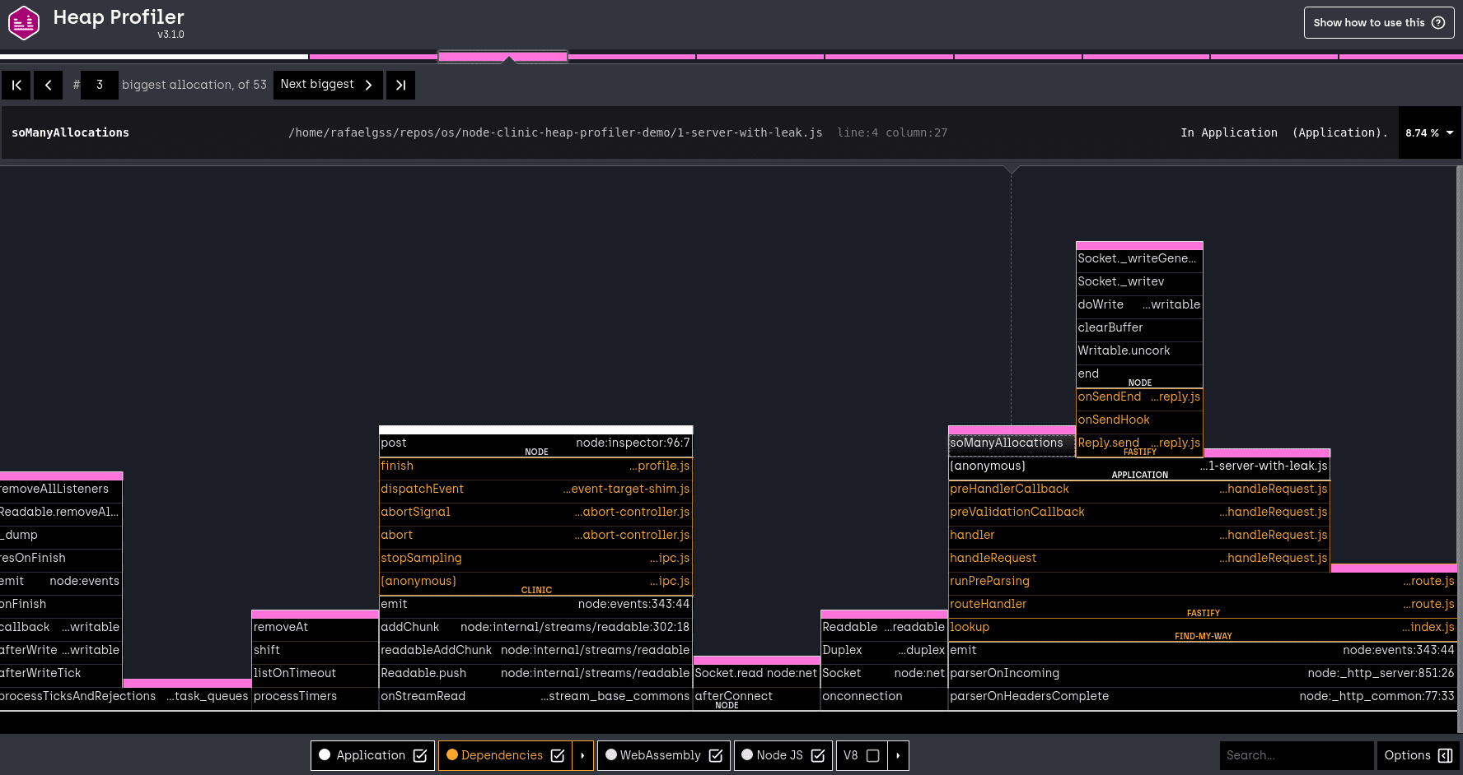The height and width of the screenshot is (775, 1463).
Task: Expand the V8 submenu chevron
Action: point(897,755)
